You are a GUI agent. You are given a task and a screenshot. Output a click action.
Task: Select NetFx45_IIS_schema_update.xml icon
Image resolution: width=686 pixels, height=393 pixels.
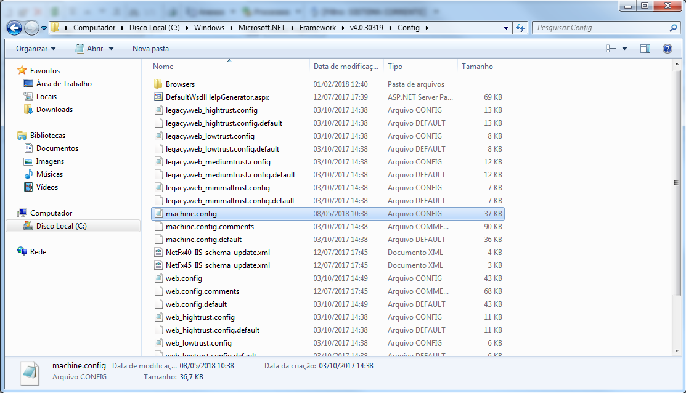[158, 265]
